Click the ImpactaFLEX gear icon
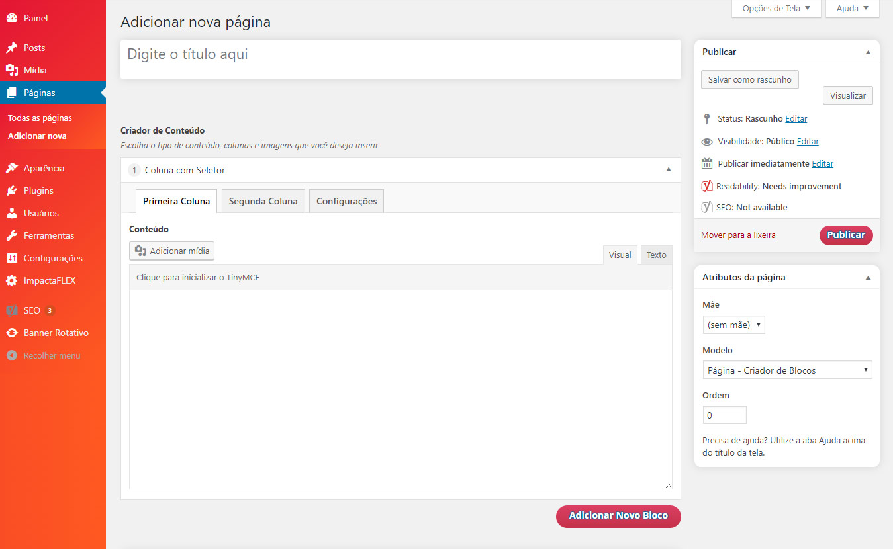Image resolution: width=893 pixels, height=549 pixels. point(12,280)
